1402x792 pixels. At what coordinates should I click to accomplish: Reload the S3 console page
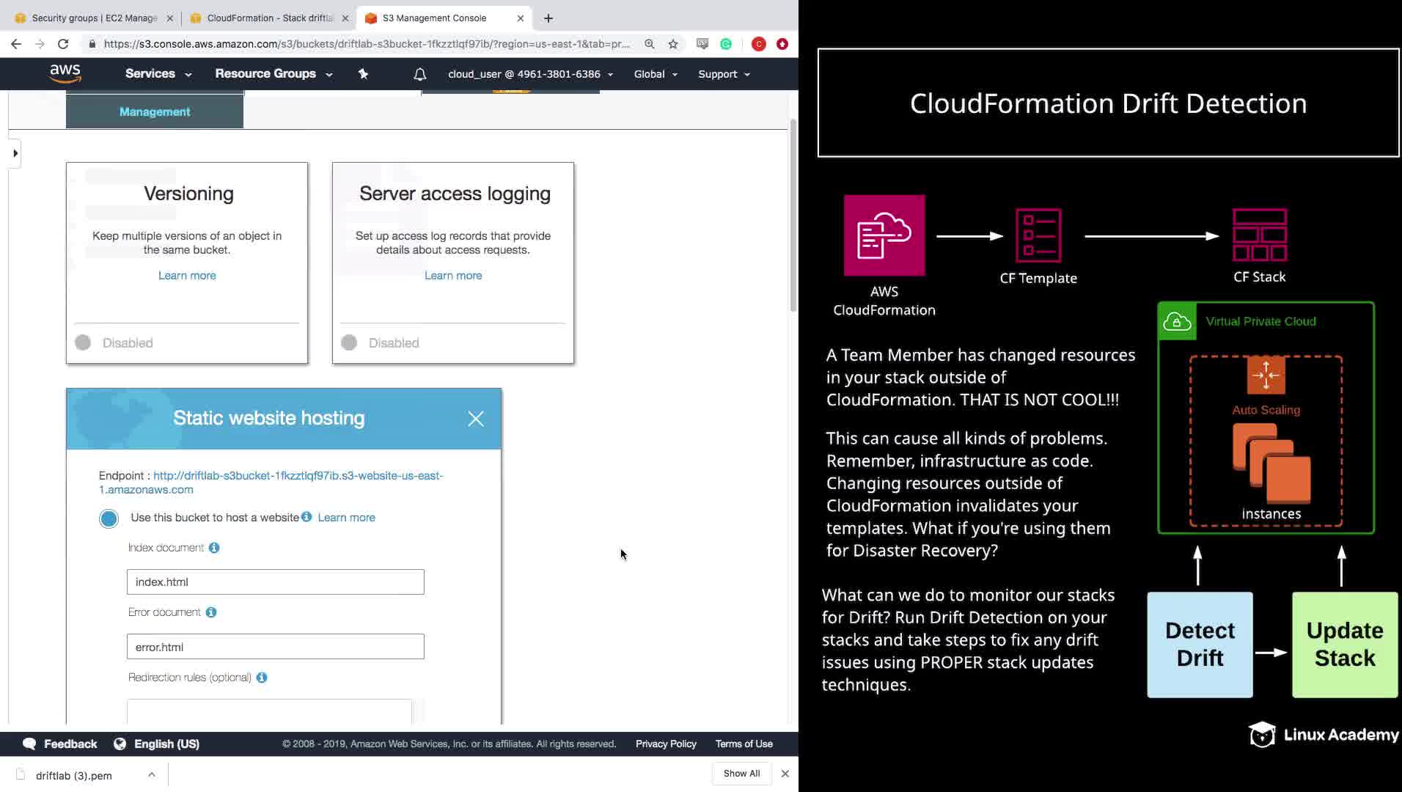click(63, 44)
